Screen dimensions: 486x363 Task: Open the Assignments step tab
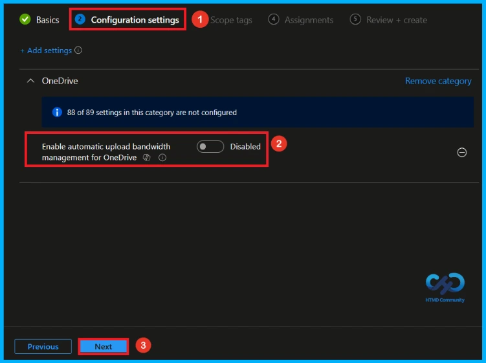(x=301, y=20)
